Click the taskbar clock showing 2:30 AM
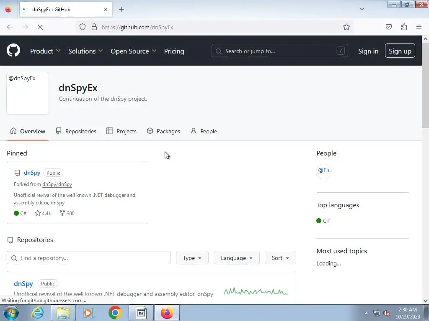Viewport: 429px width, 321px height. [x=408, y=313]
